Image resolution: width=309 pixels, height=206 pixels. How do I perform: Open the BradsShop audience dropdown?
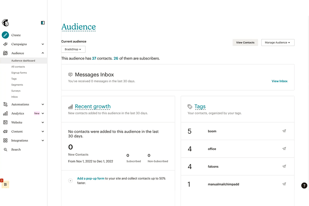(x=73, y=49)
